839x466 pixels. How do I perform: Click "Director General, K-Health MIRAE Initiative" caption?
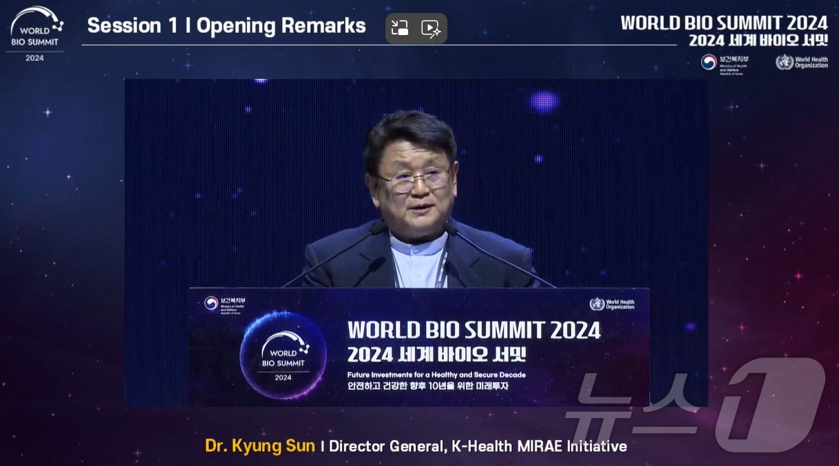point(478,446)
